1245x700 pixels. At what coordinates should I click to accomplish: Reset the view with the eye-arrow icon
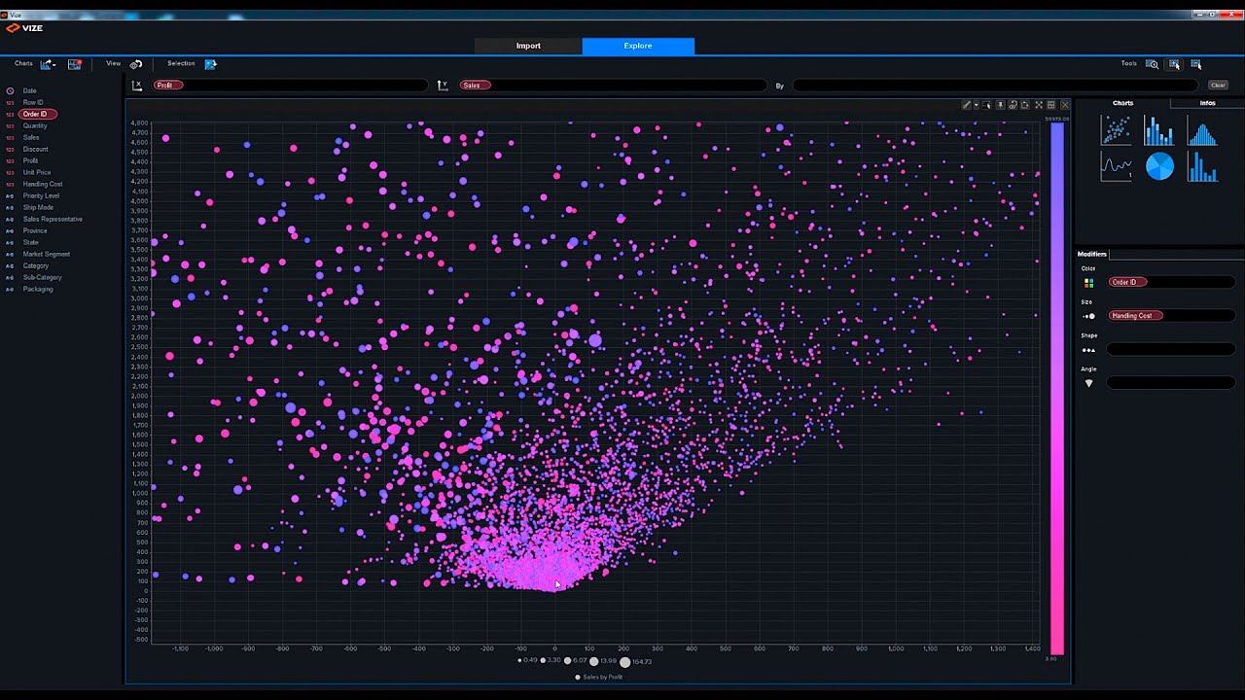(x=136, y=64)
